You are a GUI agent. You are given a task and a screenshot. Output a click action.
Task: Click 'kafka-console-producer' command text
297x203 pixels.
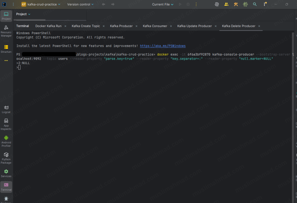coord(233,54)
